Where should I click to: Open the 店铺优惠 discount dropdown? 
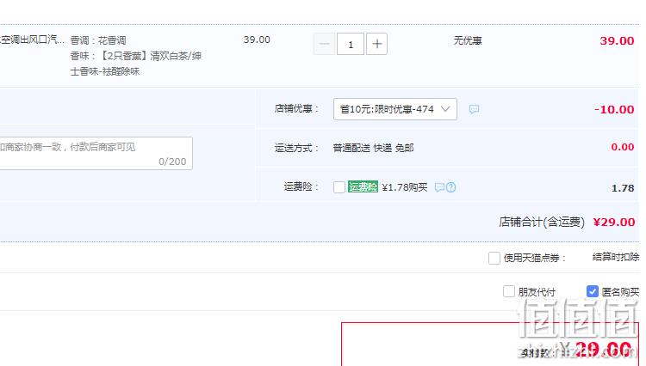(x=395, y=109)
